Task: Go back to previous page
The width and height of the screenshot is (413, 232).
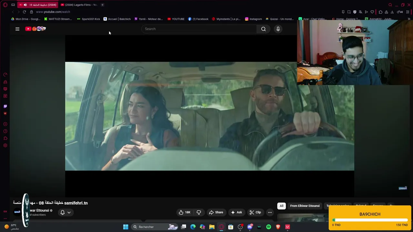Action: [13, 12]
